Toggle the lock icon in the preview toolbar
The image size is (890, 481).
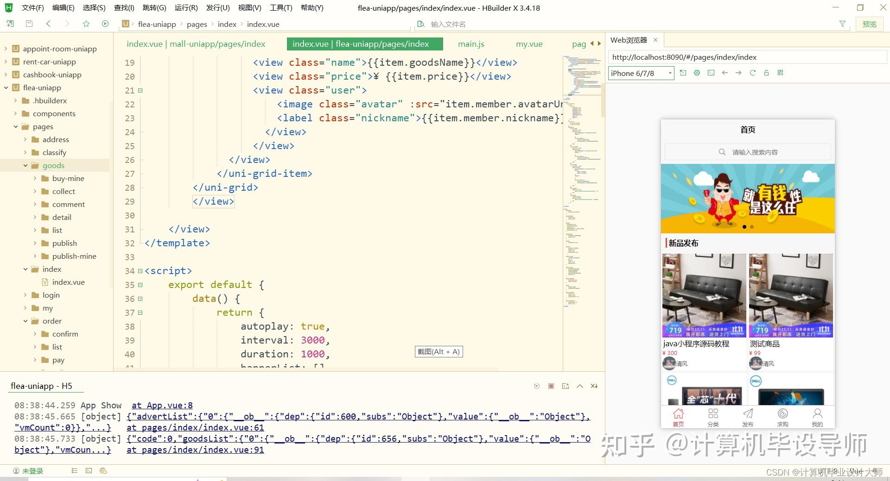pyautogui.click(x=766, y=73)
